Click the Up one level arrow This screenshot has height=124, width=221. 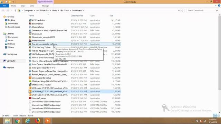15,11
